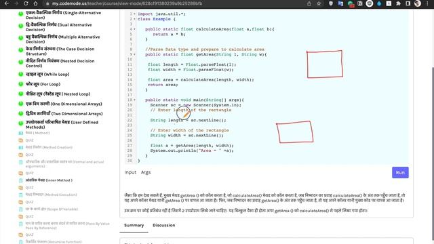The image size is (434, 244).
Task: Go back using the browser back arrow
Action: click(7, 3)
